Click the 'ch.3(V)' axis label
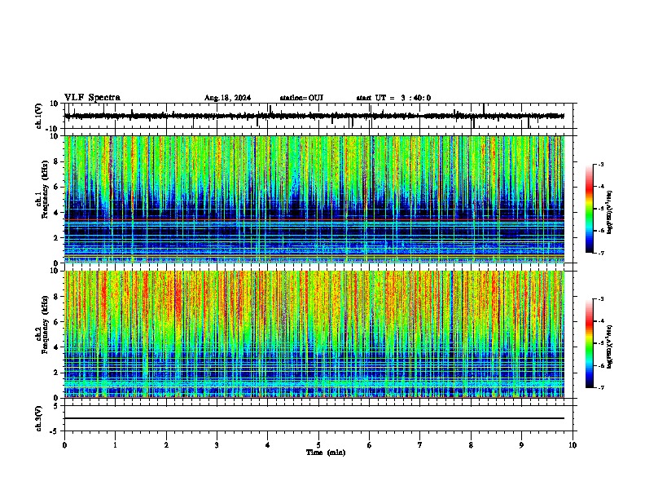 coord(39,419)
